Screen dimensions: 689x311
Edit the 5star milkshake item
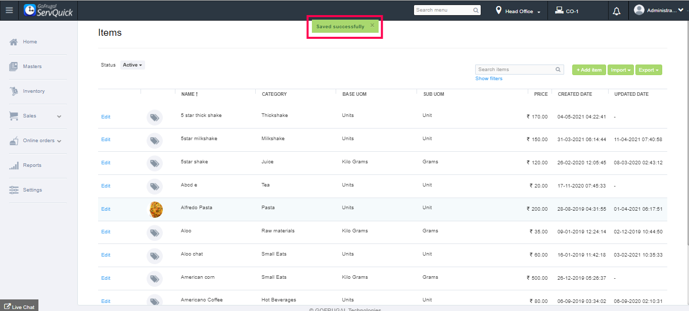[106, 140]
